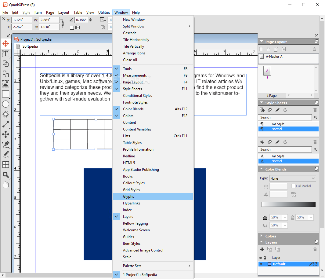Click the proportion lock chain icon

pyautogui.click(x=62, y=23)
